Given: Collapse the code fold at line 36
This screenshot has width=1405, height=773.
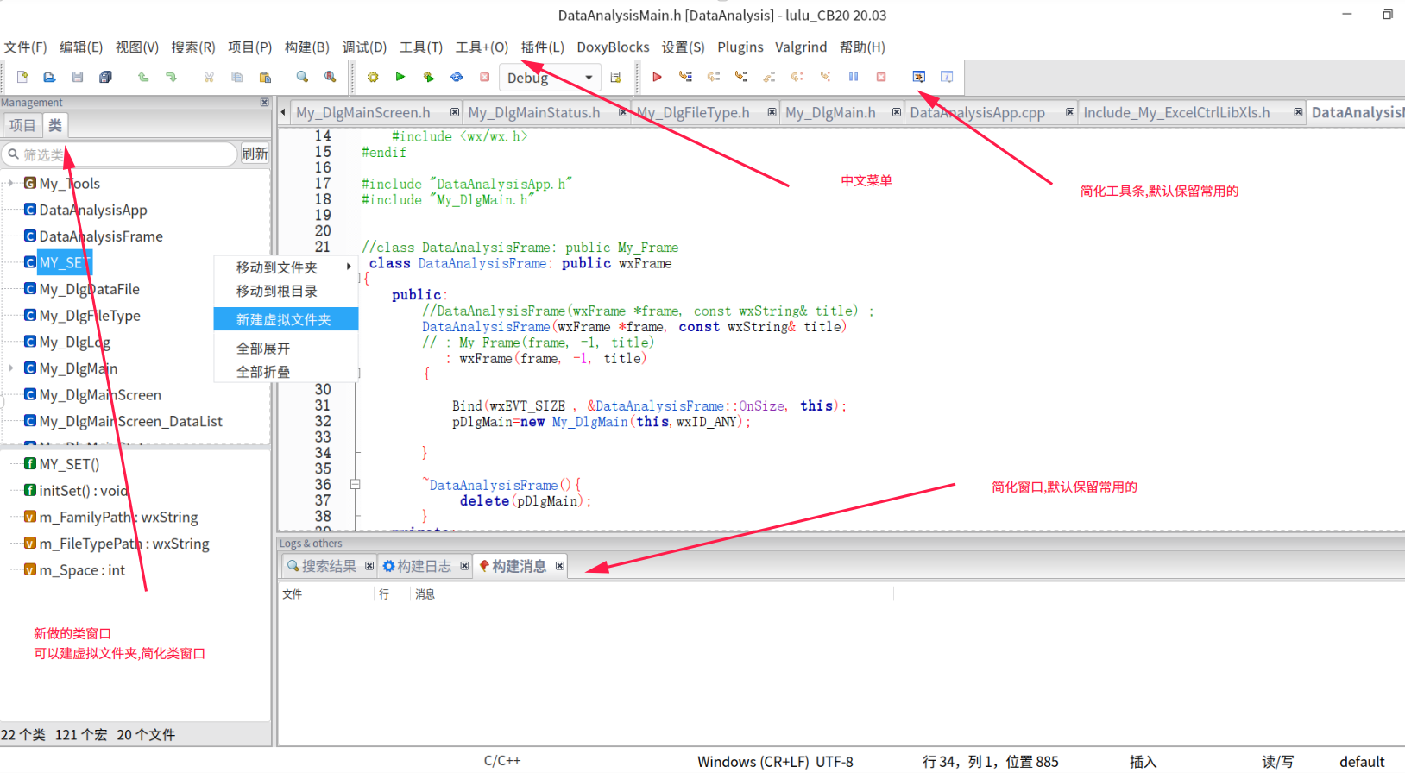Looking at the screenshot, I should click(355, 485).
